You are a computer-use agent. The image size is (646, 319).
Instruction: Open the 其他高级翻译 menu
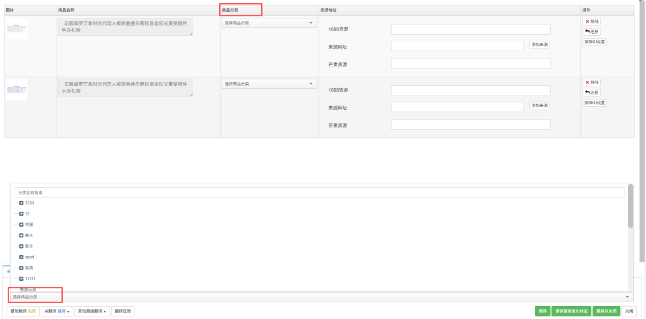[92, 311]
